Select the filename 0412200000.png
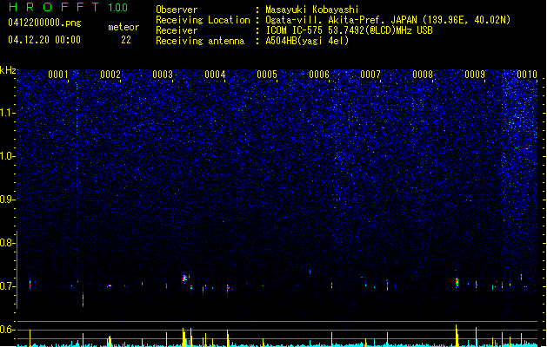Image resolution: width=547 pixels, height=347 pixels. [44, 23]
